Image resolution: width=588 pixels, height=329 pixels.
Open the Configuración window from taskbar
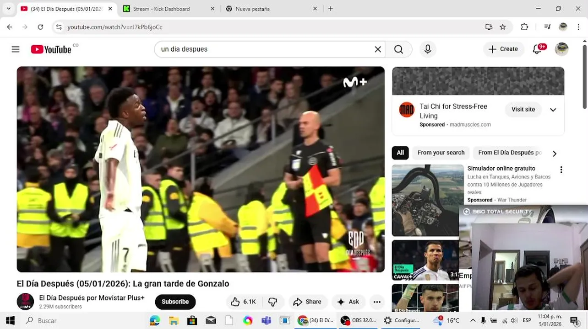coord(402,320)
